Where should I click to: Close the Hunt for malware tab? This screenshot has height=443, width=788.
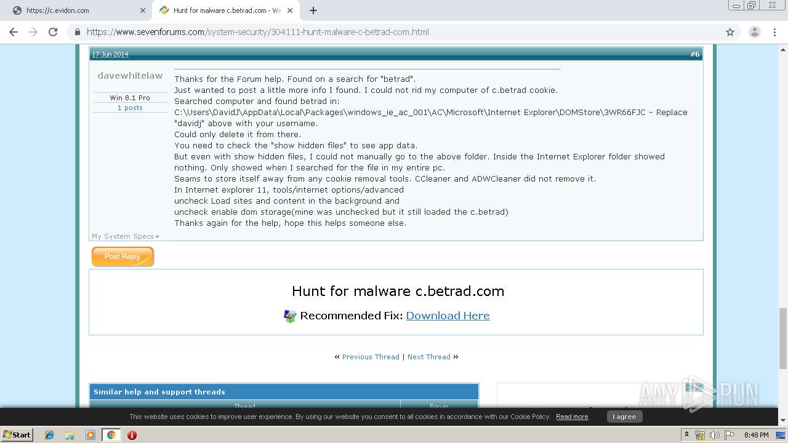(290, 10)
